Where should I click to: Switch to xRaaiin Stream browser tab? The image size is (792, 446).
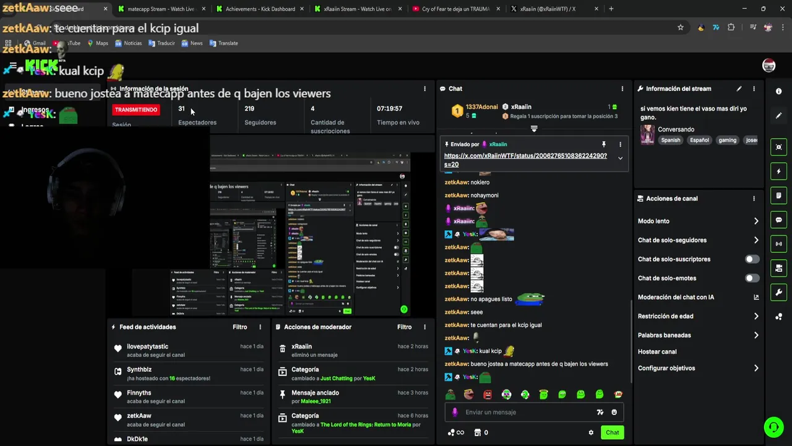click(x=358, y=9)
